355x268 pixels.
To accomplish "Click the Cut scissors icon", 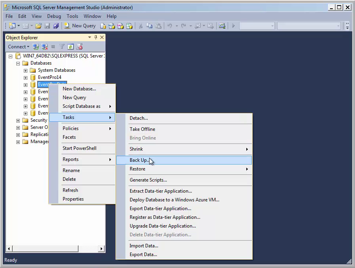I will (x=140, y=26).
